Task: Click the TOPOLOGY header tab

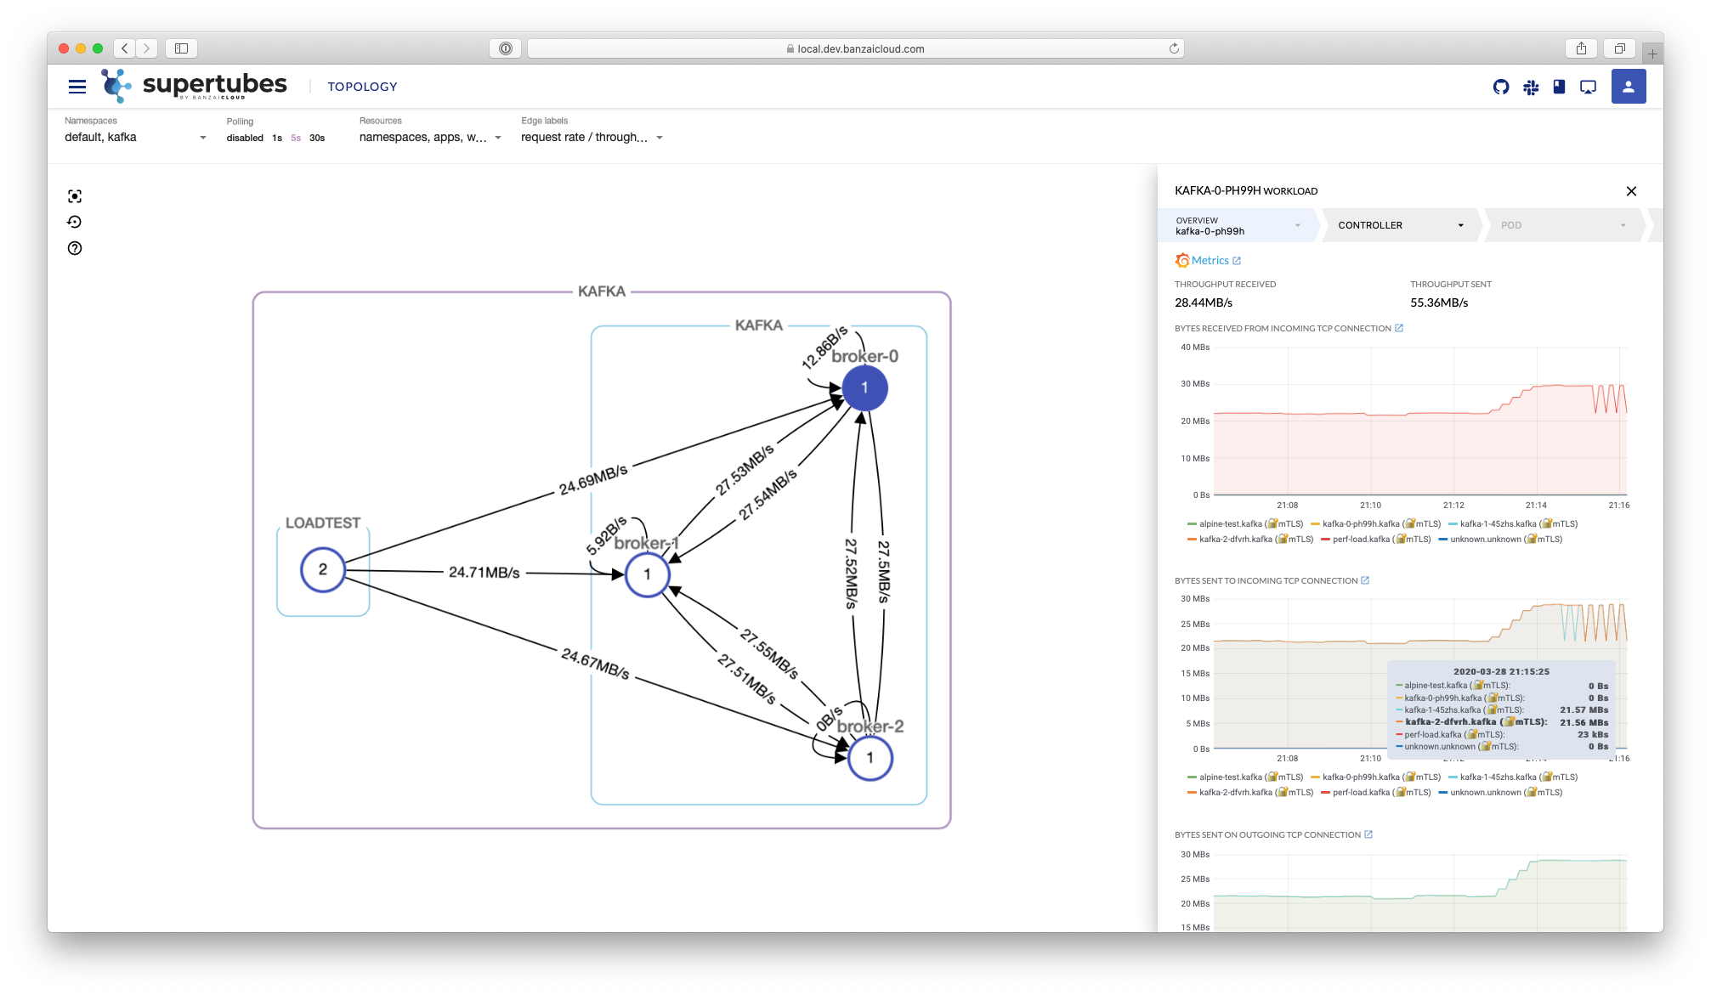Action: click(x=362, y=87)
